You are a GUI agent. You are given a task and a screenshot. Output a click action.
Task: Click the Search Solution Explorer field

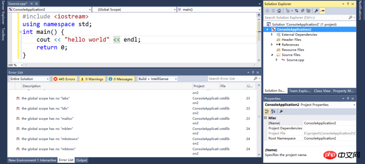pyautogui.click(x=310, y=17)
